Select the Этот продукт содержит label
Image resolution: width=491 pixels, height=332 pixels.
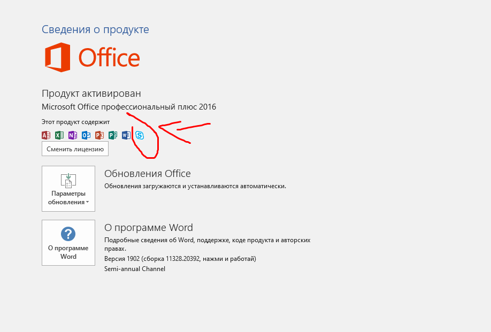click(x=75, y=122)
